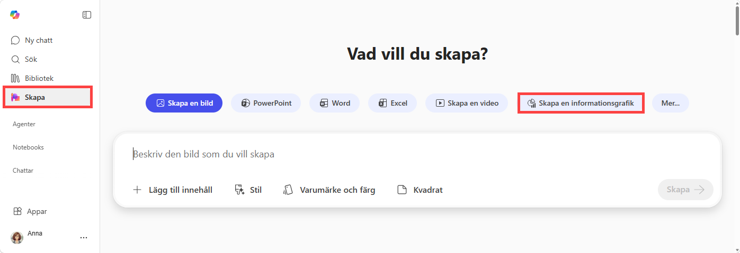
Task: Open the Bibliotek library
Action: tap(39, 78)
